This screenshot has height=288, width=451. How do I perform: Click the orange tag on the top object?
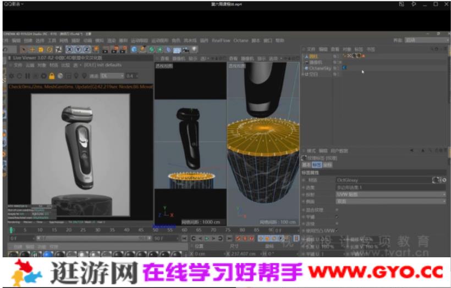[364, 56]
